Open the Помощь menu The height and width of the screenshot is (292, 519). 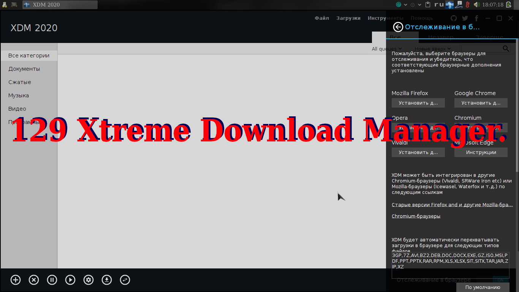422,18
